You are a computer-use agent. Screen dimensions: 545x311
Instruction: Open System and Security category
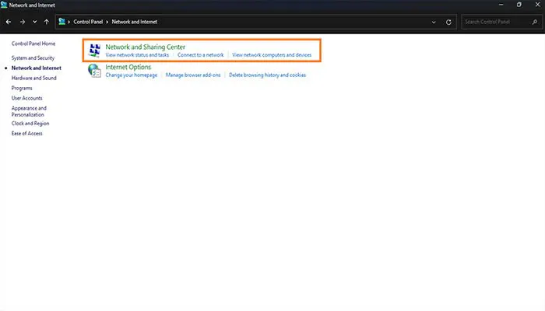point(33,58)
